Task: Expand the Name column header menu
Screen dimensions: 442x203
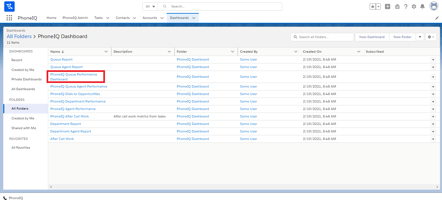Action: 106,52
